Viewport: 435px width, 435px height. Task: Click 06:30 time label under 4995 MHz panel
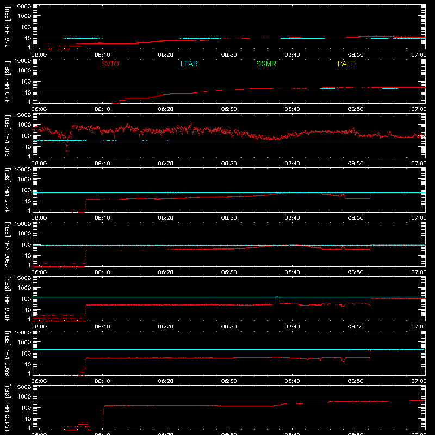coord(229,327)
